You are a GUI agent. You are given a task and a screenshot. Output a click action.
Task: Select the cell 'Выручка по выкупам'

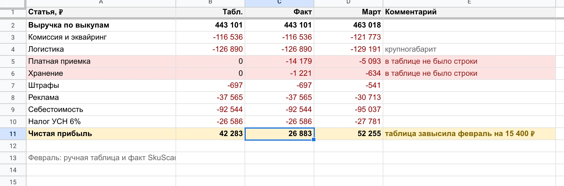(101, 25)
